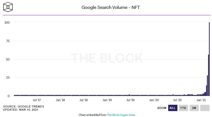Click the blank gray zoom button
212x117 pixels.
point(205,108)
